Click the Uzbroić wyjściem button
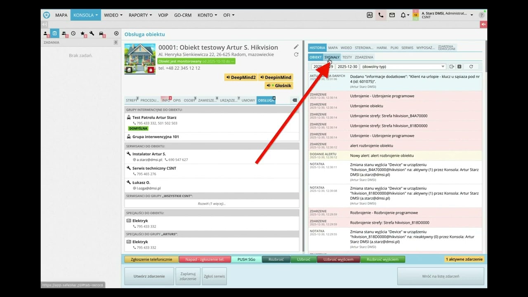 click(338, 259)
